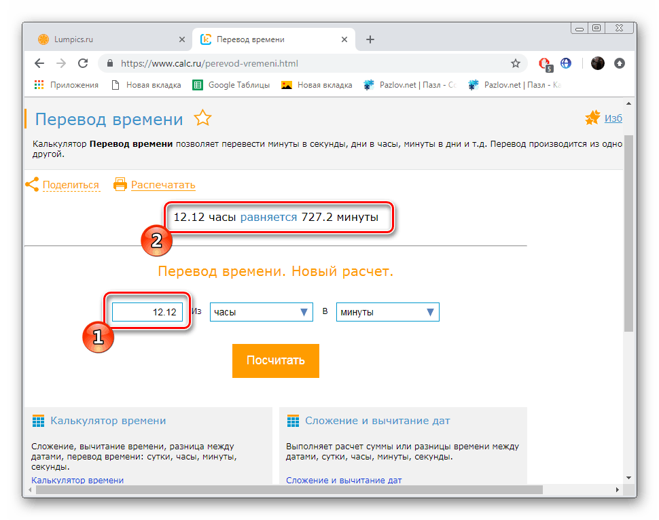Click the Распечатать link
Screen dimensions: 659x520
(x=163, y=185)
